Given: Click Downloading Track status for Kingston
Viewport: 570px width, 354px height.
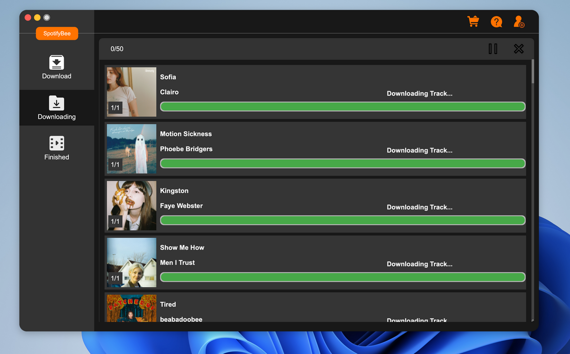Looking at the screenshot, I should (x=419, y=207).
